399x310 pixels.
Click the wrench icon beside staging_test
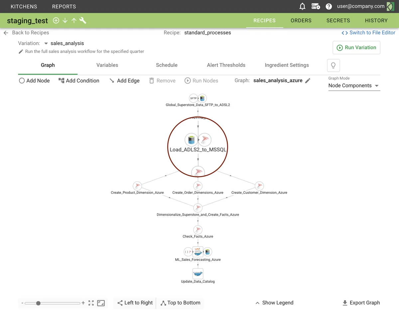coord(83,21)
